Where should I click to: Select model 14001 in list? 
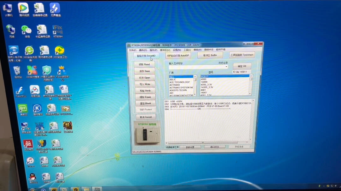tap(225, 93)
